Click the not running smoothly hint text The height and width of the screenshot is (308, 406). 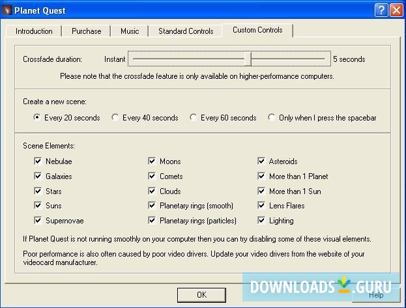pos(197,239)
